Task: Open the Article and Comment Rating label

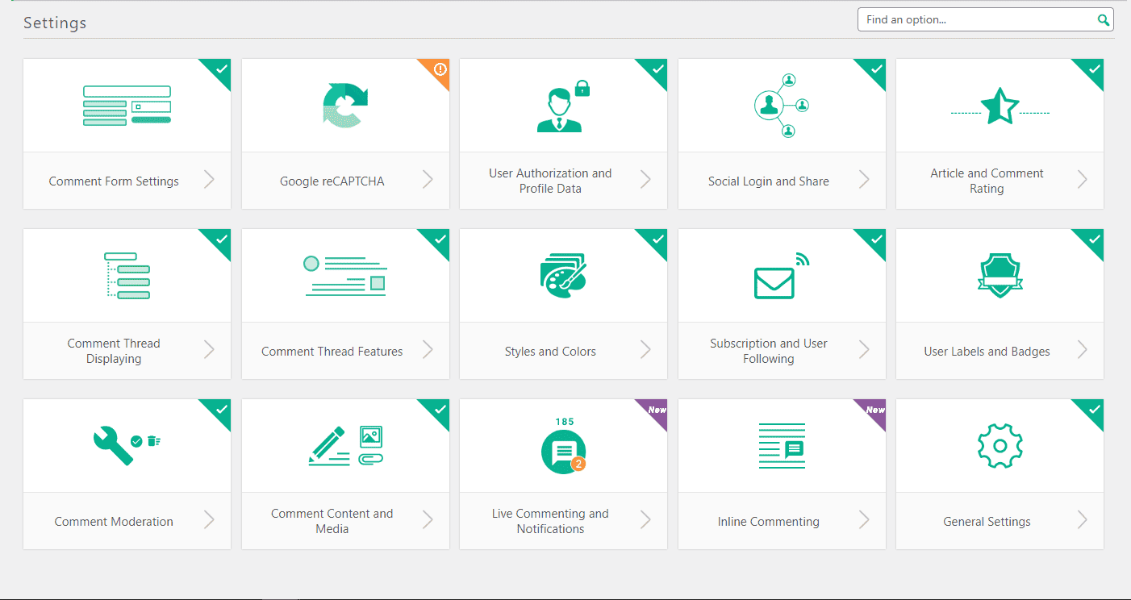Action: tap(987, 181)
